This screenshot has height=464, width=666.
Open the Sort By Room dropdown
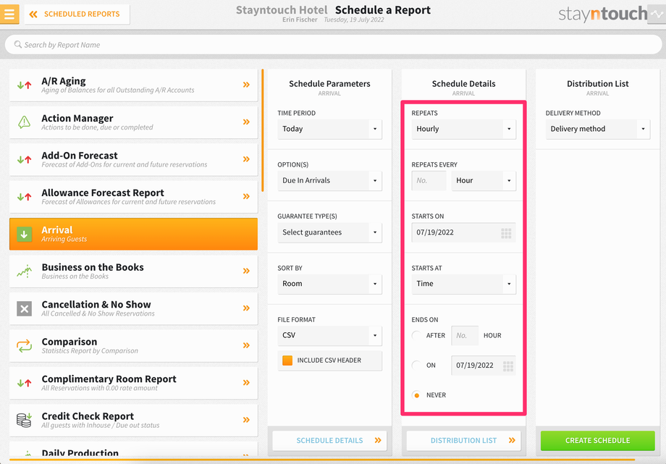pos(329,284)
